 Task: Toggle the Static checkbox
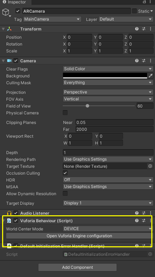(x=134, y=11)
